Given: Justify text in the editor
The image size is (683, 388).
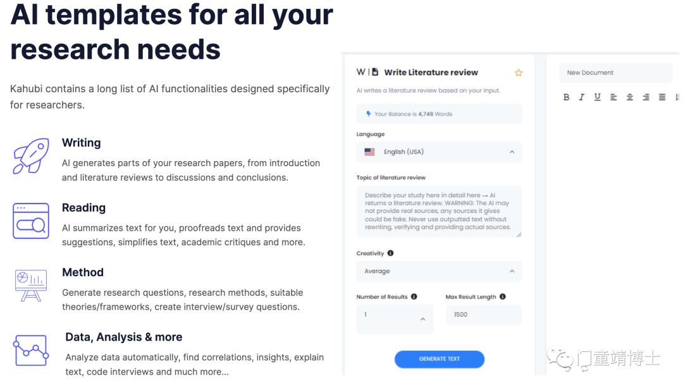Looking at the screenshot, I should (661, 97).
